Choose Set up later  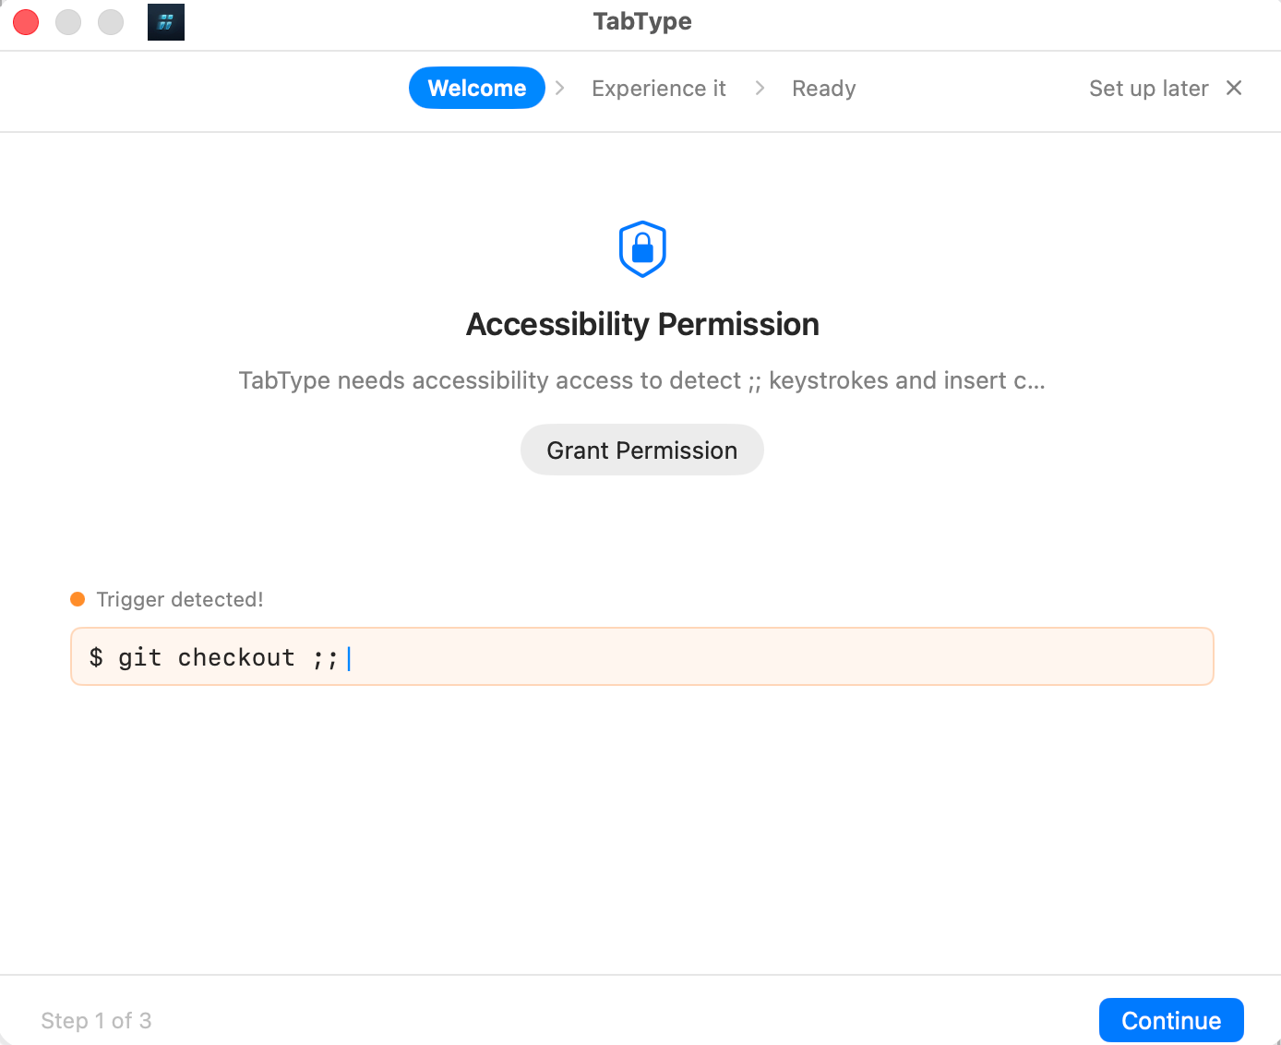pyautogui.click(x=1148, y=88)
